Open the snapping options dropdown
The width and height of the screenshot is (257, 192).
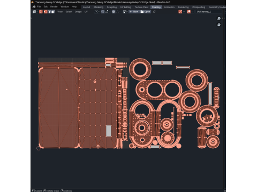[x=108, y=12]
